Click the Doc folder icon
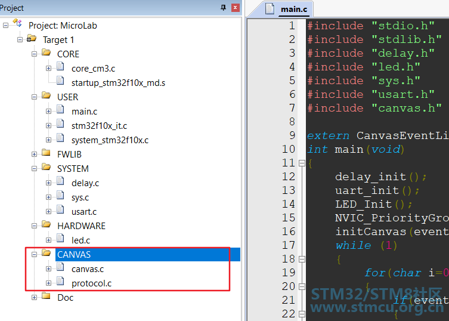 click(x=46, y=296)
